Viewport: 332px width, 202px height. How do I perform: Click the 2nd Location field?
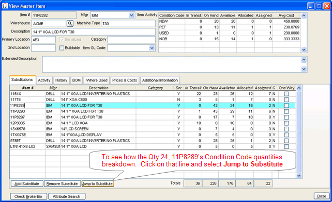tap(43, 48)
